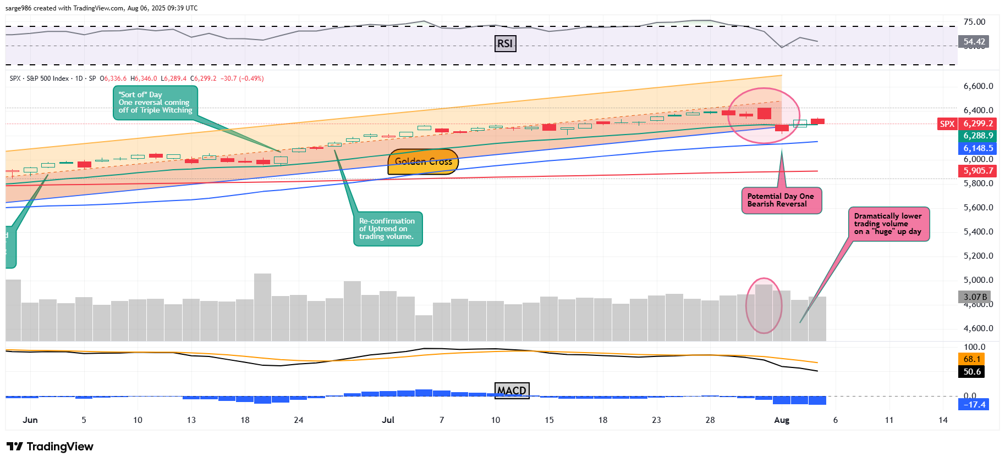Click the orange 68.1 signal value label
Viewport: 1005px width, 463px height.
pos(972,359)
